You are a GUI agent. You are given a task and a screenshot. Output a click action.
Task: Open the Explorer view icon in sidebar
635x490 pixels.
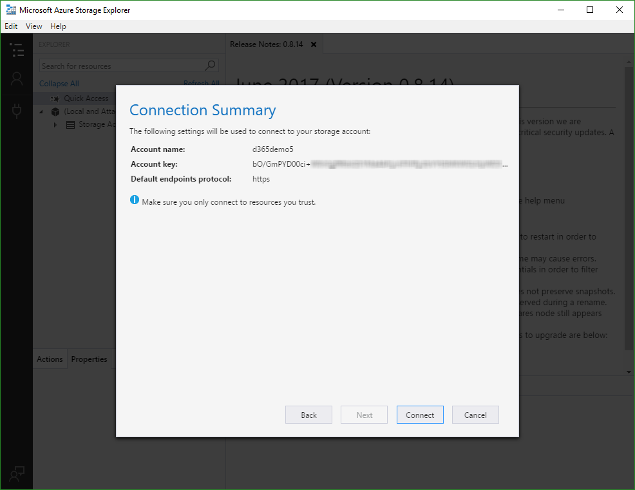(x=17, y=50)
